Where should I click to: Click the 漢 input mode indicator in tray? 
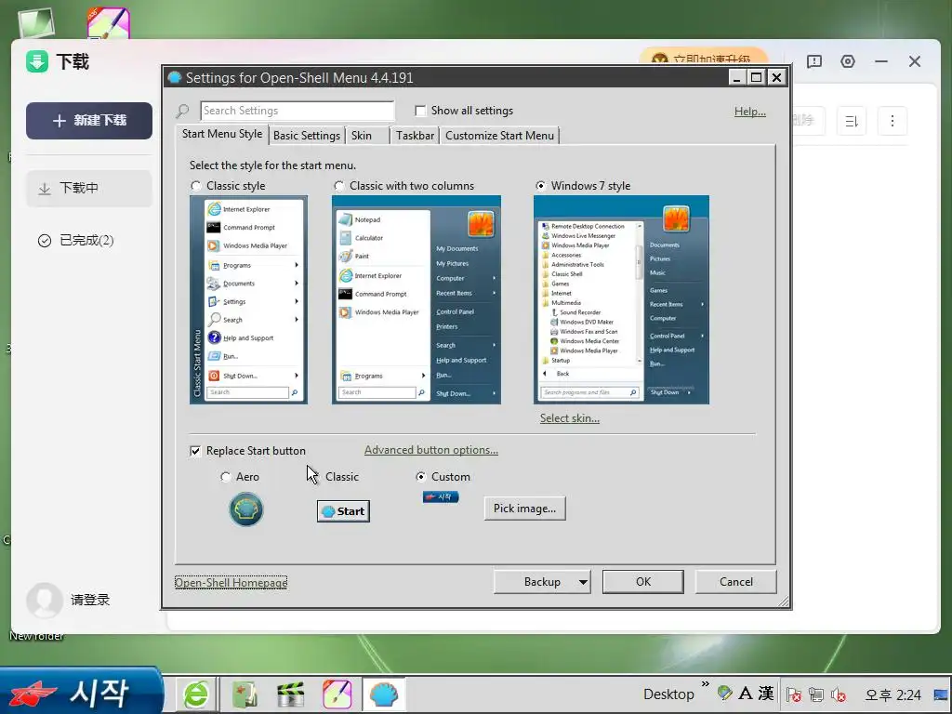[766, 694]
